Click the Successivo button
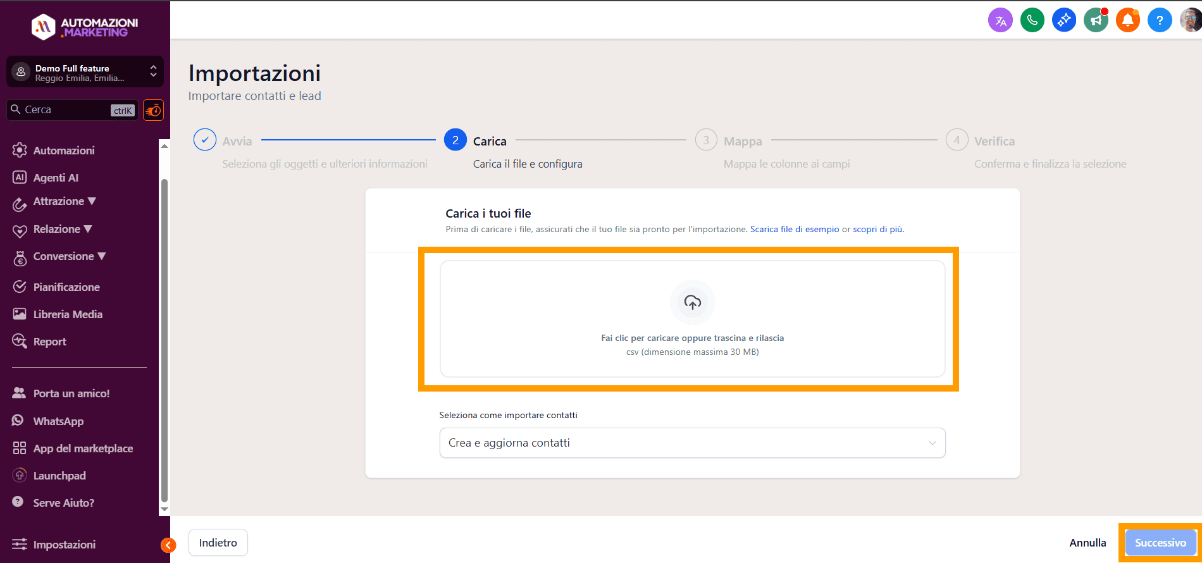Viewport: 1202px width, 563px height. coord(1160,543)
